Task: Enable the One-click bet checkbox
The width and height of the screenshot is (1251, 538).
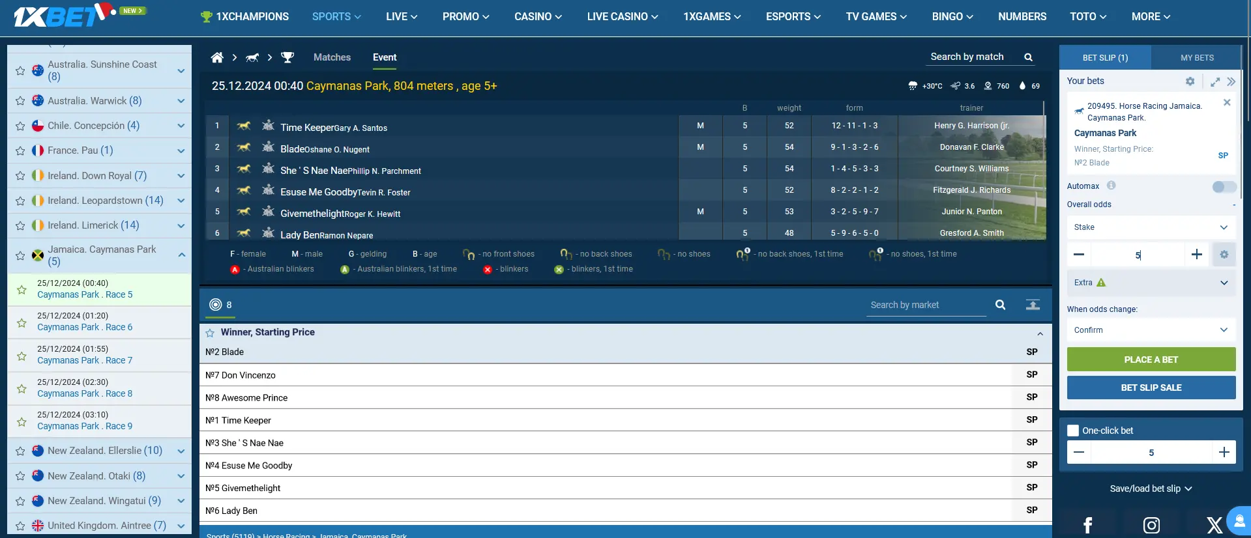Action: click(x=1073, y=431)
